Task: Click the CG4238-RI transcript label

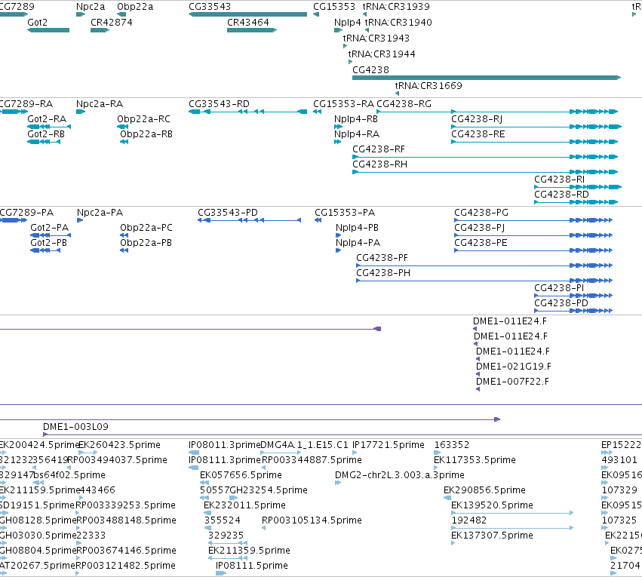Action: click(559, 180)
